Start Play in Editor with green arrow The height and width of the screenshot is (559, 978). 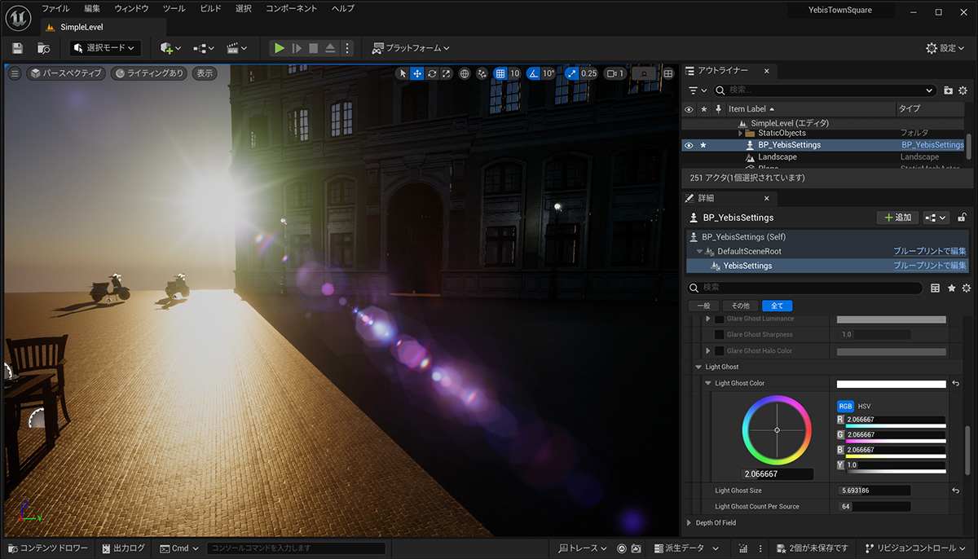pyautogui.click(x=280, y=48)
